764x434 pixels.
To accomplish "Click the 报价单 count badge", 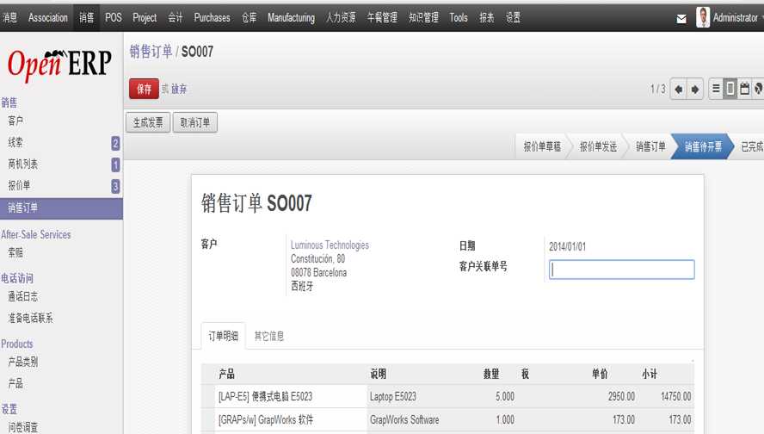I will click(x=115, y=186).
